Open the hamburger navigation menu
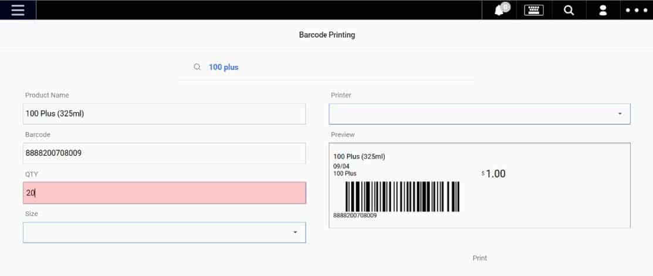 point(18,10)
